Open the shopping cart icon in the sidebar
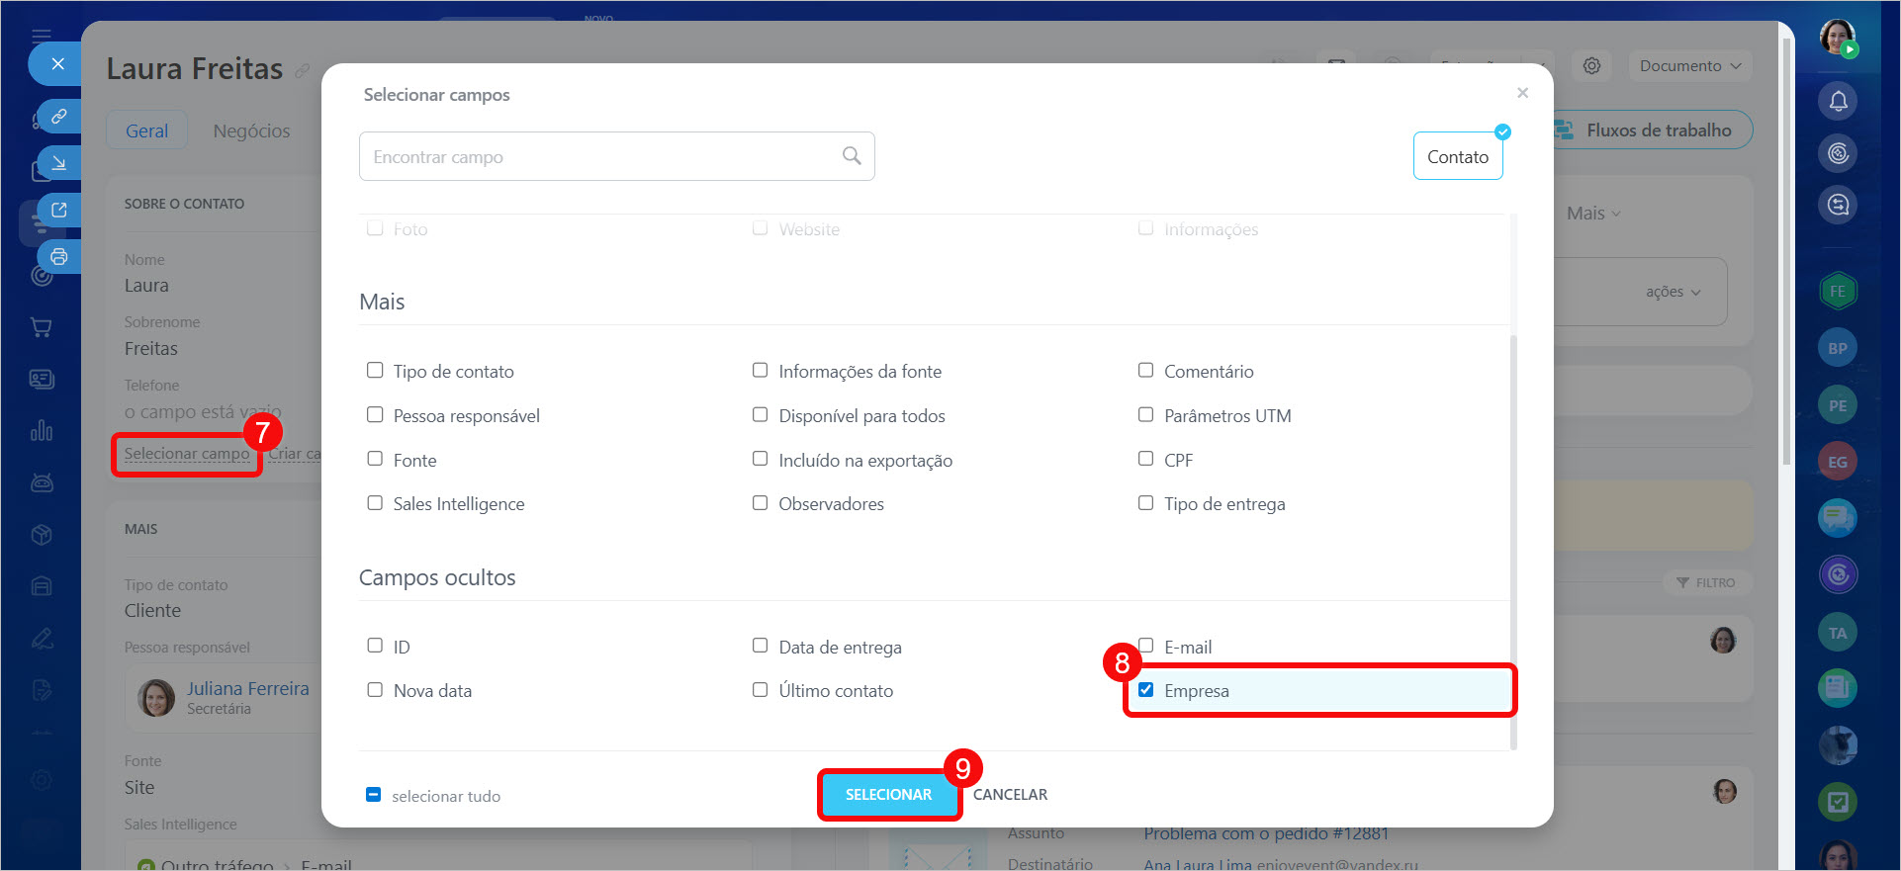The height and width of the screenshot is (871, 1901). coord(42,327)
